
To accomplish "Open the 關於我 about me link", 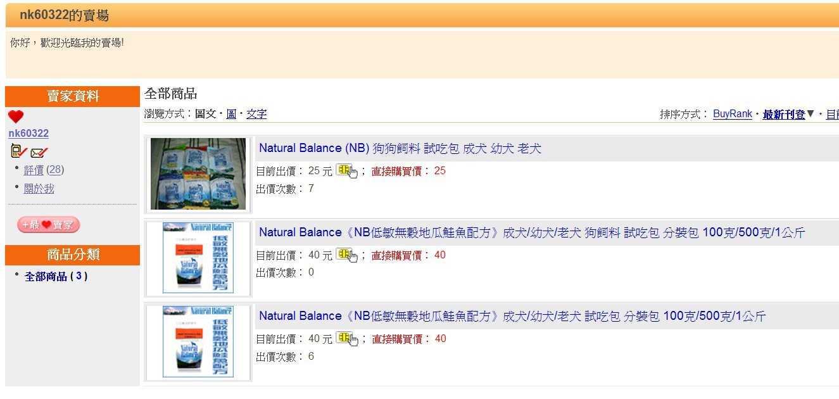I will pyautogui.click(x=39, y=189).
